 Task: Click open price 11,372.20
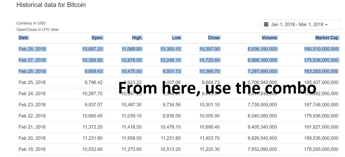pos(92,127)
